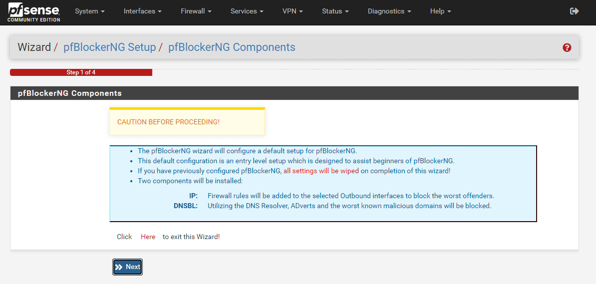Expand the System dropdown menu
The height and width of the screenshot is (284, 596).
pos(90,11)
